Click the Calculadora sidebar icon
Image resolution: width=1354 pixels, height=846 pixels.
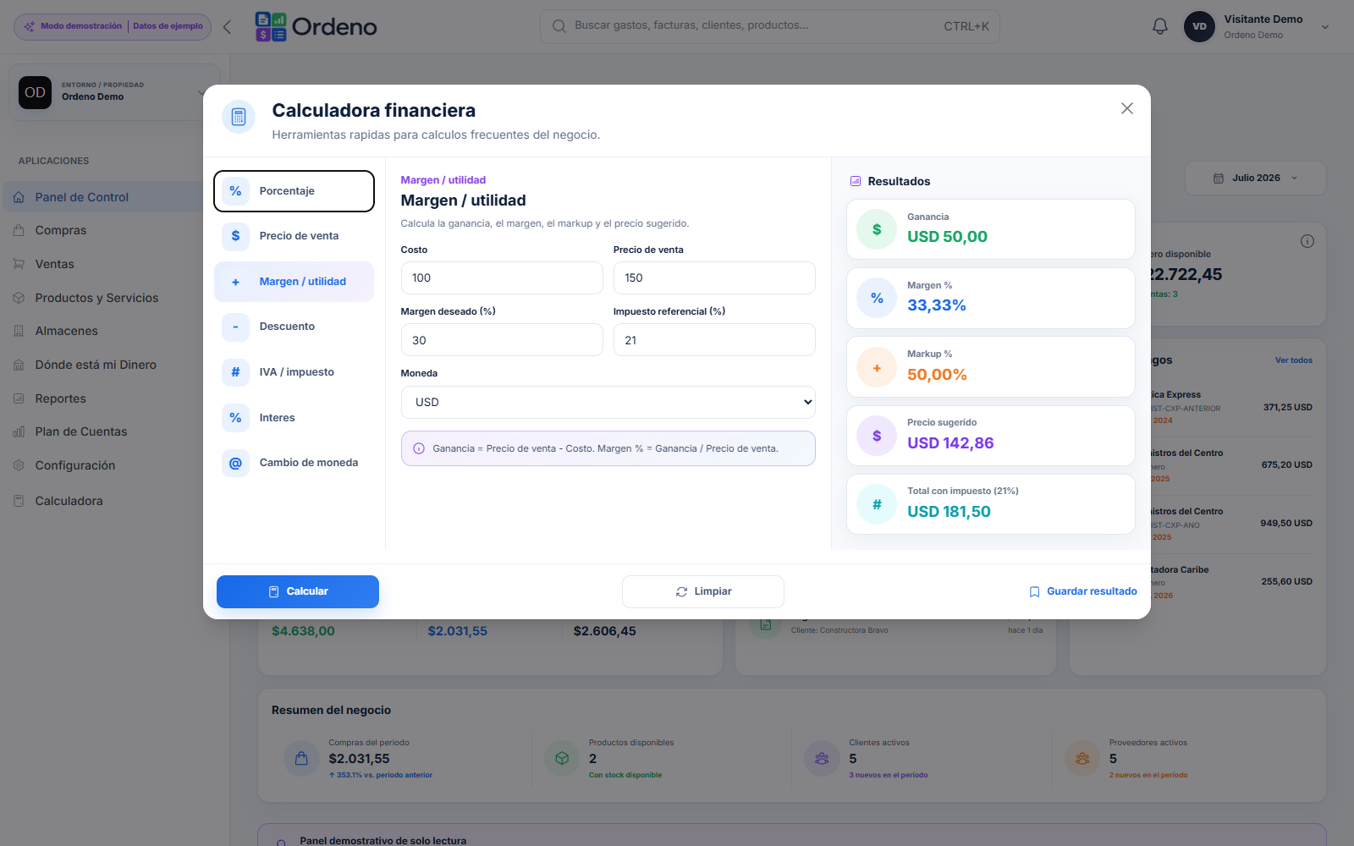pyautogui.click(x=19, y=501)
